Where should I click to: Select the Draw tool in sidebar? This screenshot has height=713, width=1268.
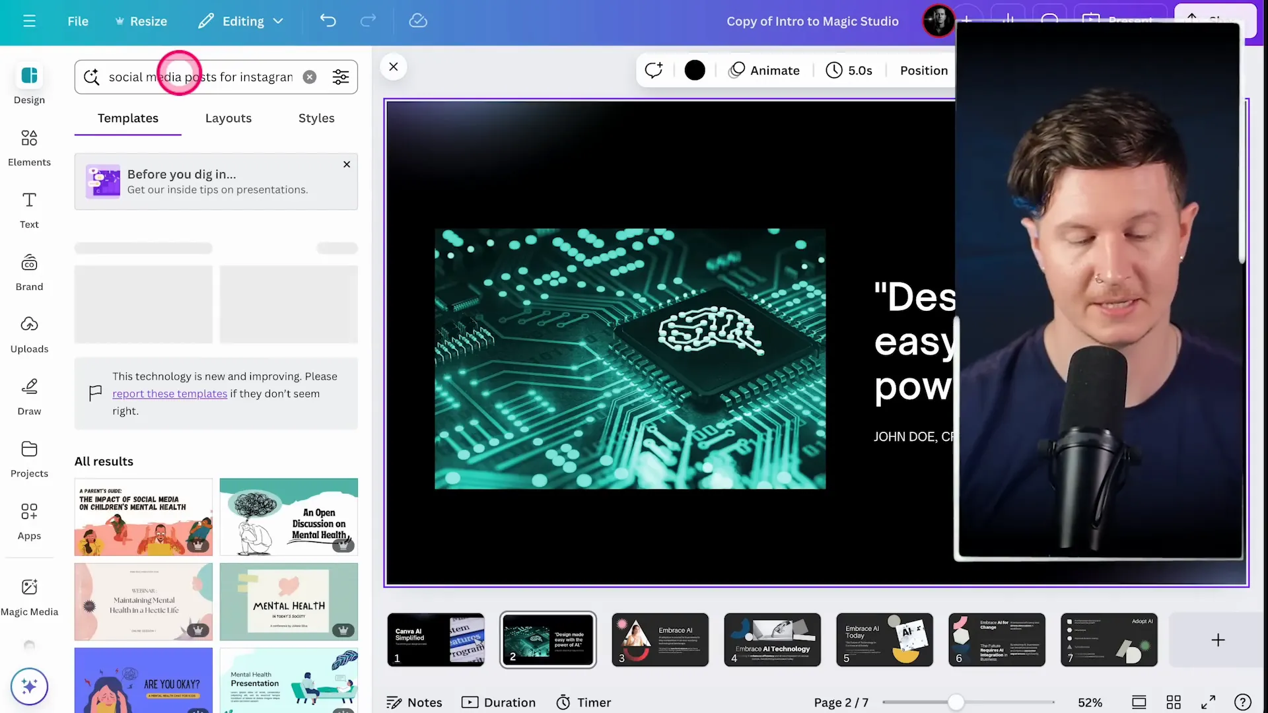click(29, 396)
